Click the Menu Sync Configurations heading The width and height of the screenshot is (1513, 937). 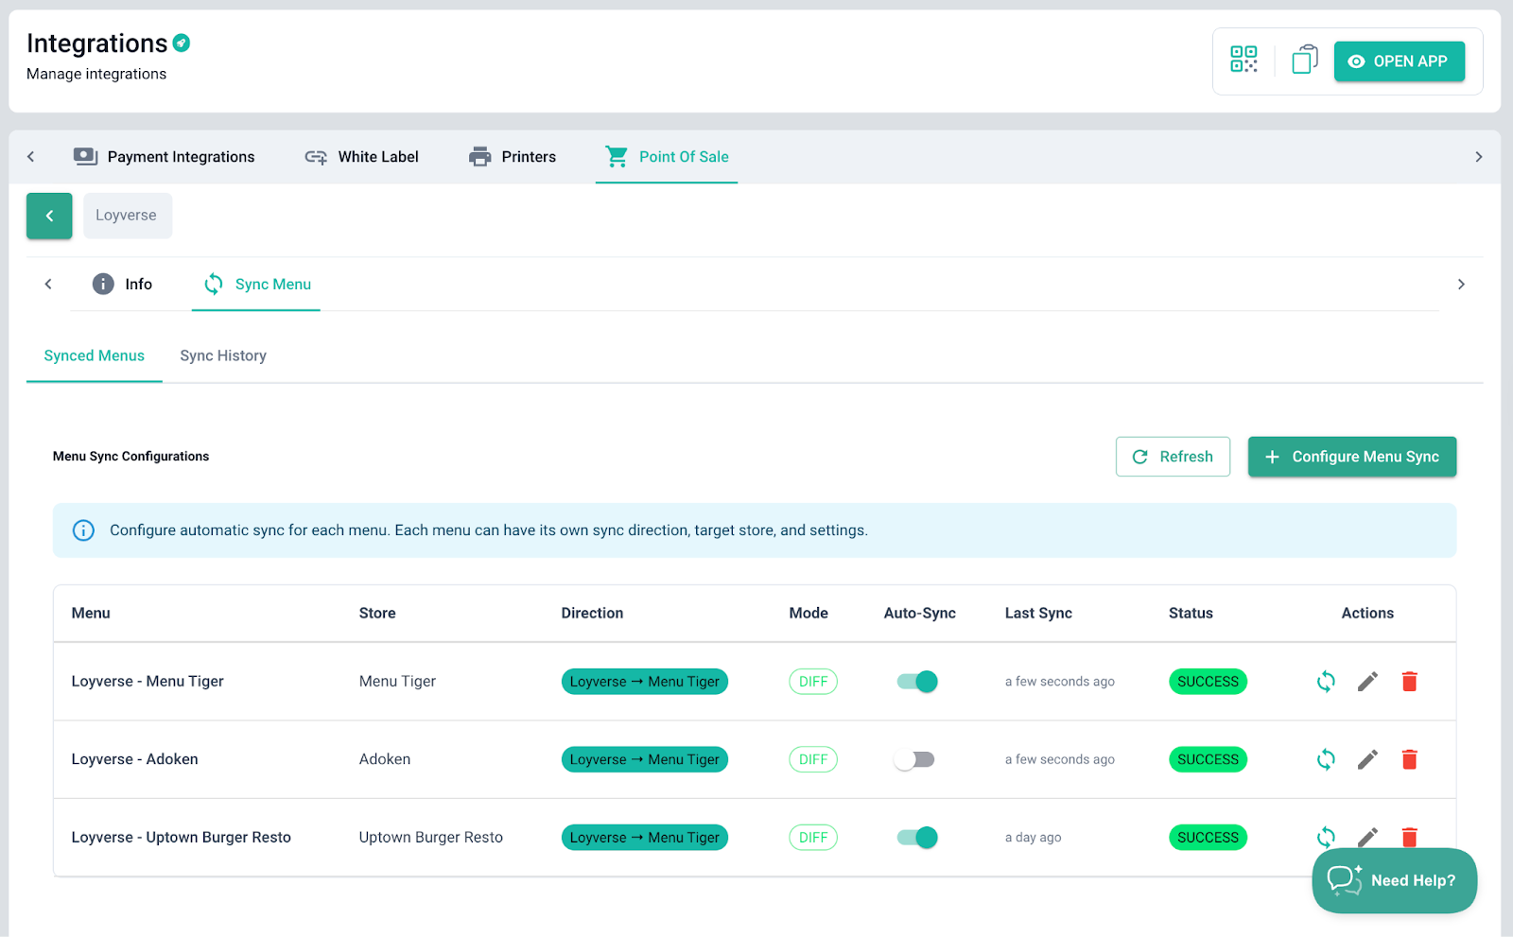pyautogui.click(x=131, y=456)
